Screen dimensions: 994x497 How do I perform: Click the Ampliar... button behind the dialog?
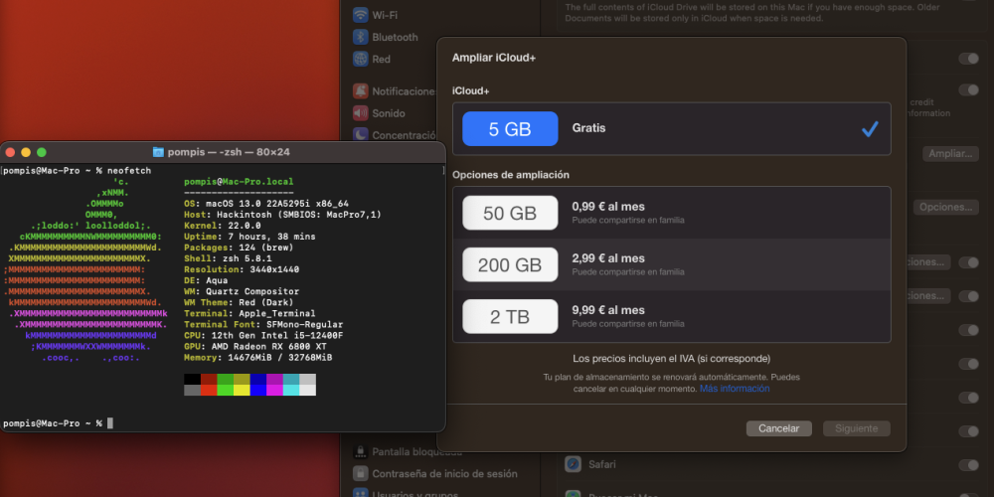pyautogui.click(x=950, y=154)
